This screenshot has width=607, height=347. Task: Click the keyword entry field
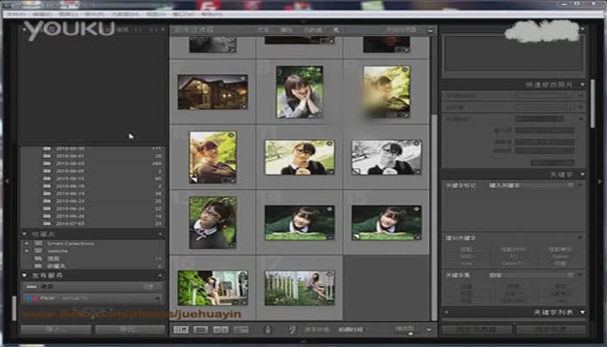pos(515,209)
